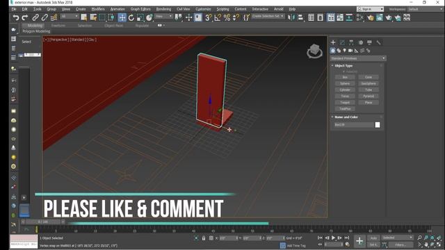This screenshot has height=250, width=445.
Task: Click the Pyramid primitive button
Action: pyautogui.click(x=369, y=96)
